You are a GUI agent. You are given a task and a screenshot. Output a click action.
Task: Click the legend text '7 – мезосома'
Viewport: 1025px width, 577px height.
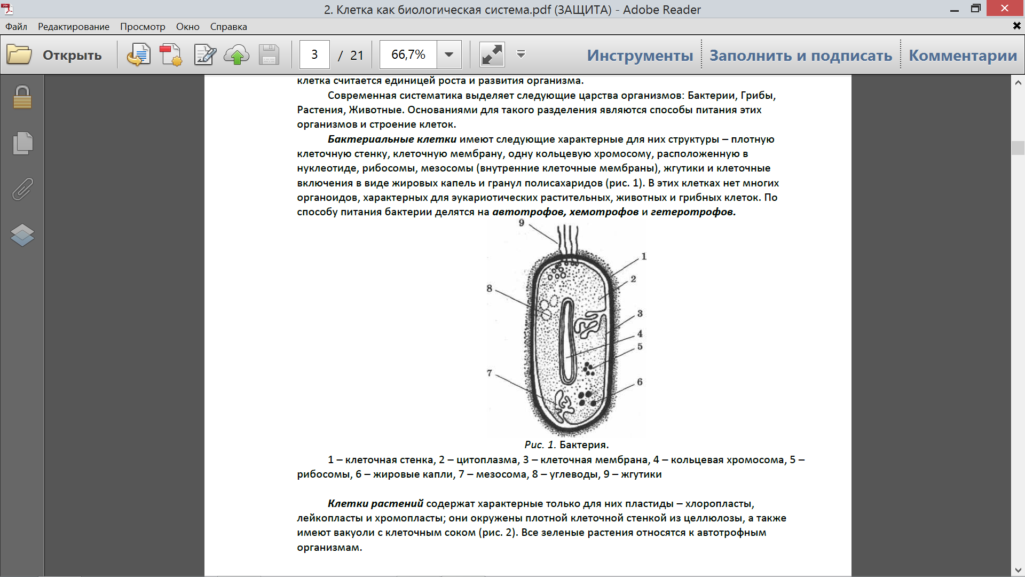[x=493, y=474]
